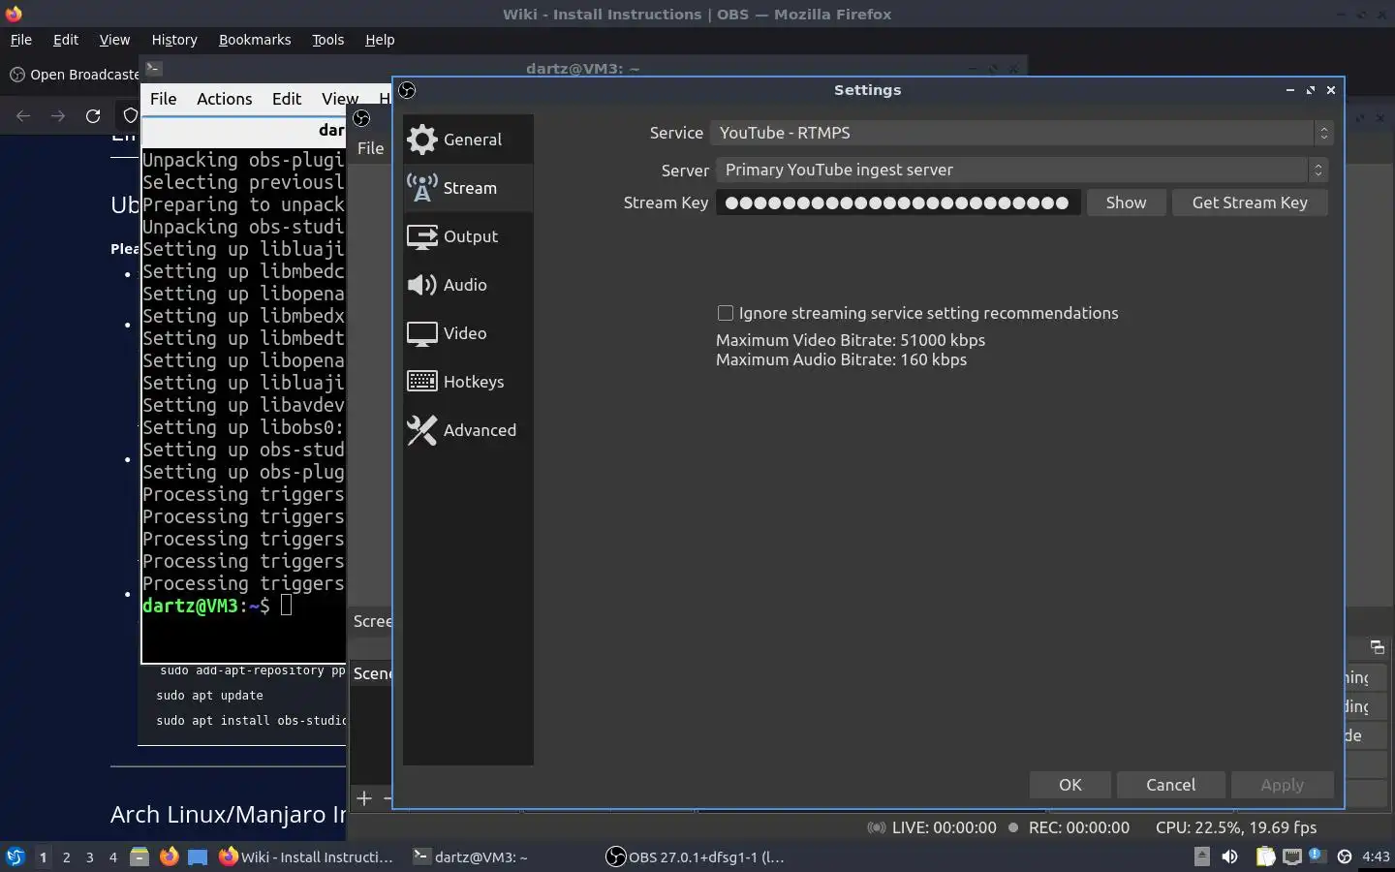Open the Service dropdown YouTube - RTMPS
This screenshot has width=1395, height=872.
tap(1021, 133)
